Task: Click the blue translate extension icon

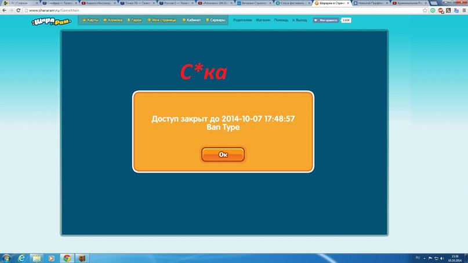Action: [456, 10]
